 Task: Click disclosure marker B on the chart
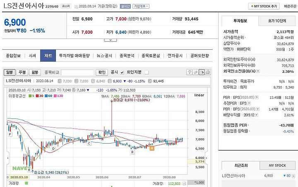[x=132, y=152]
